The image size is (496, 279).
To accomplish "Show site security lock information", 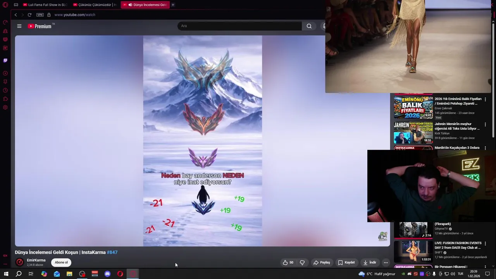I will 49,15.
